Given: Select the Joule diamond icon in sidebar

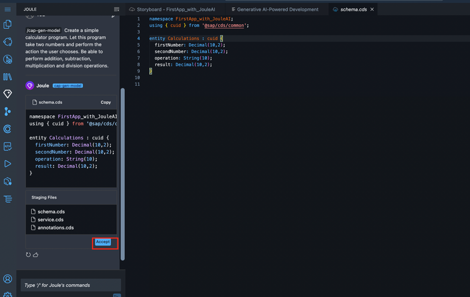Looking at the screenshot, I should click(x=7, y=94).
